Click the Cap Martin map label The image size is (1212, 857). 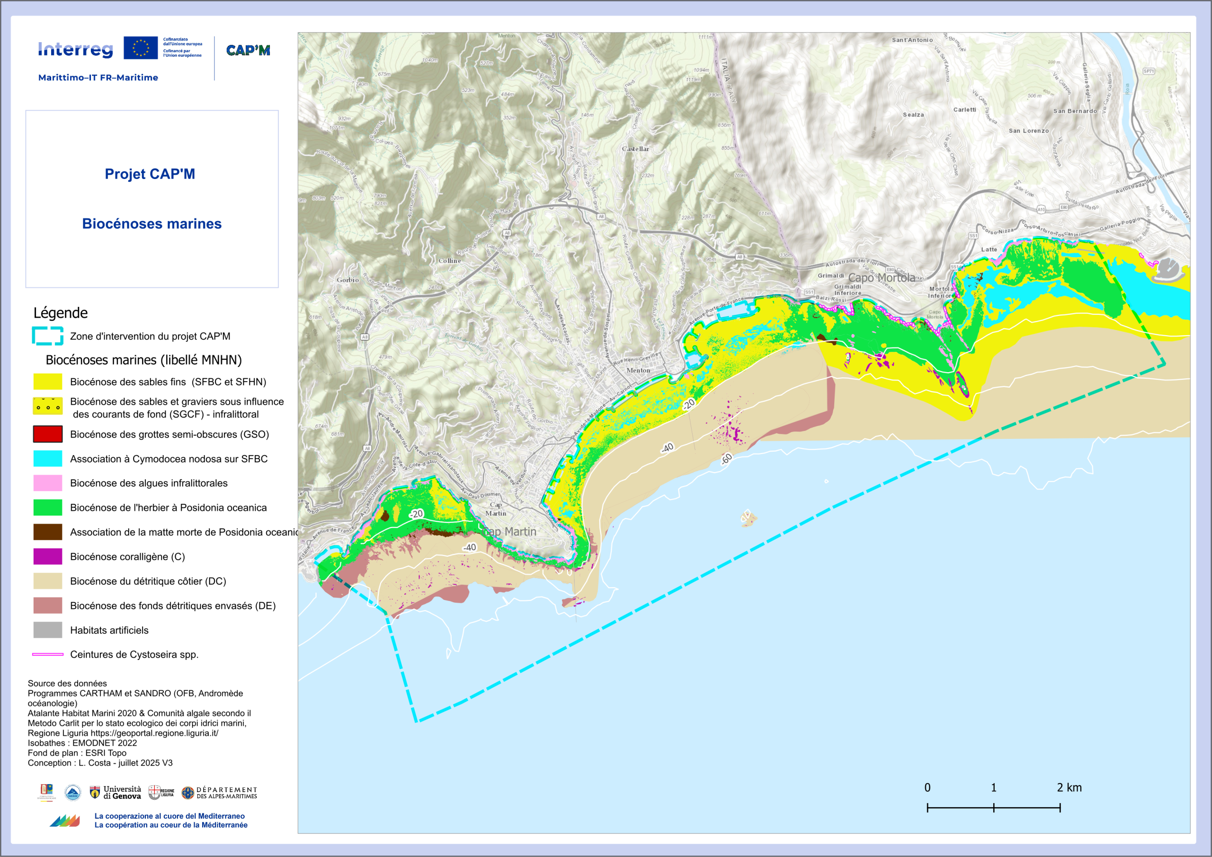pyautogui.click(x=509, y=532)
